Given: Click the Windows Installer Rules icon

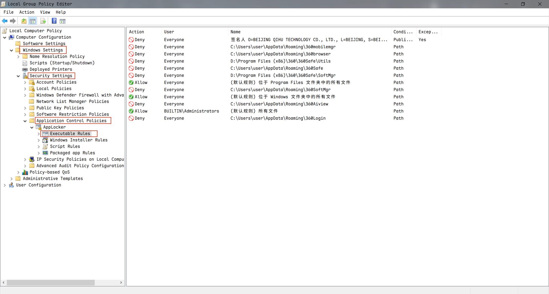Looking at the screenshot, I should coord(45,140).
